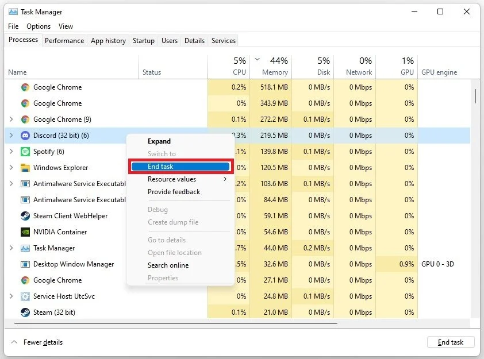Sort by the Disk column header
484x359 pixels.
pyautogui.click(x=313, y=67)
